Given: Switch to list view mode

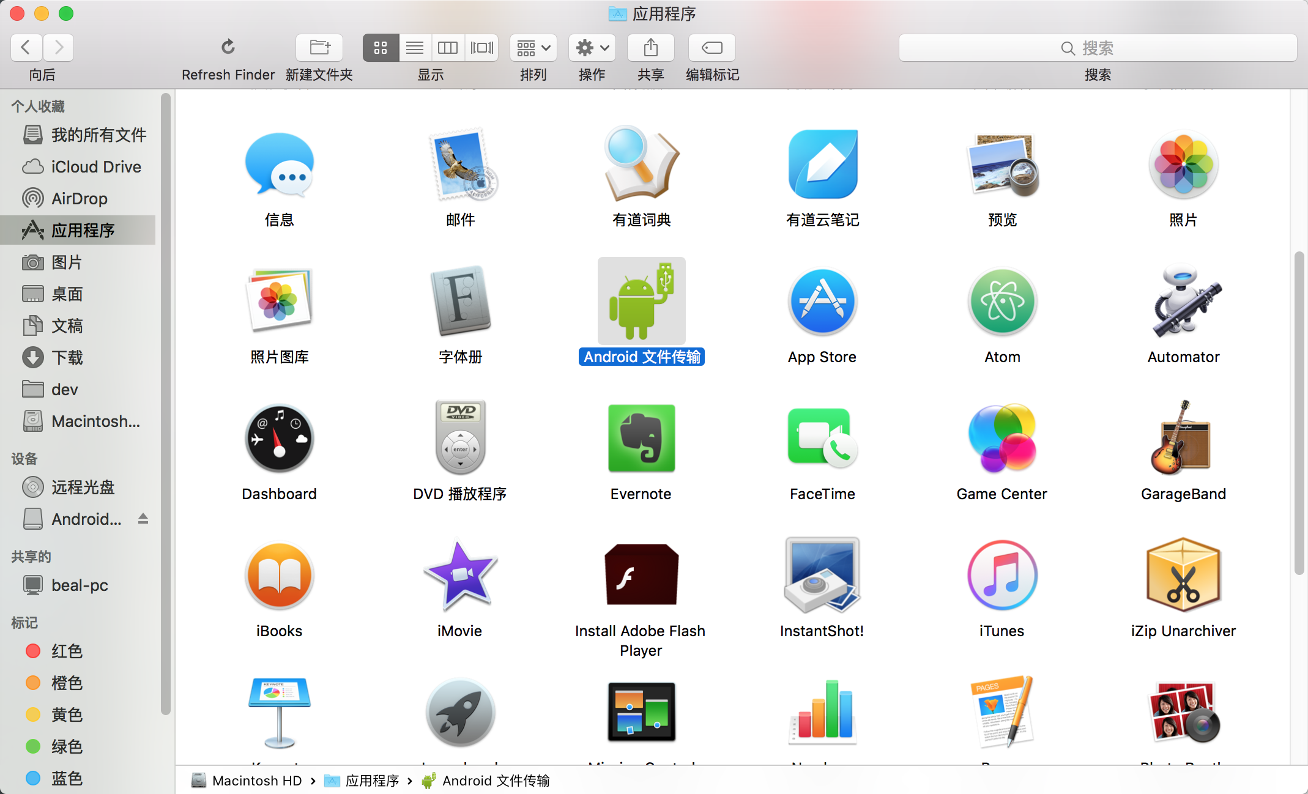Looking at the screenshot, I should click(x=415, y=47).
